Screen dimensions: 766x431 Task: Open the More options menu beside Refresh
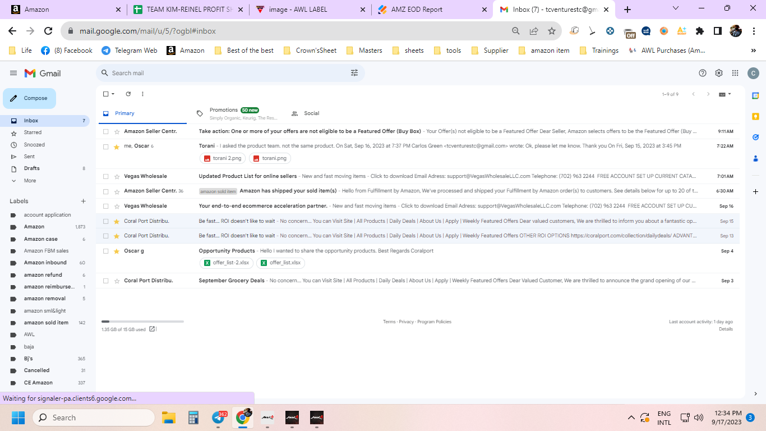coord(142,94)
